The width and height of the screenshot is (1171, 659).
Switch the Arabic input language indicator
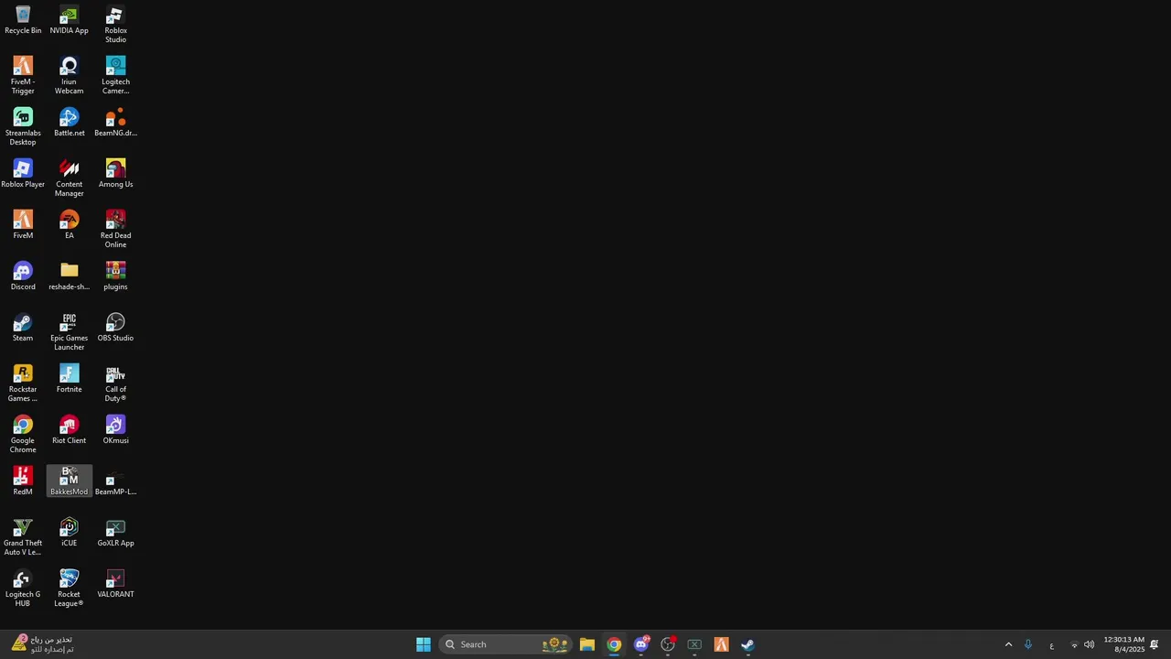tap(1051, 645)
